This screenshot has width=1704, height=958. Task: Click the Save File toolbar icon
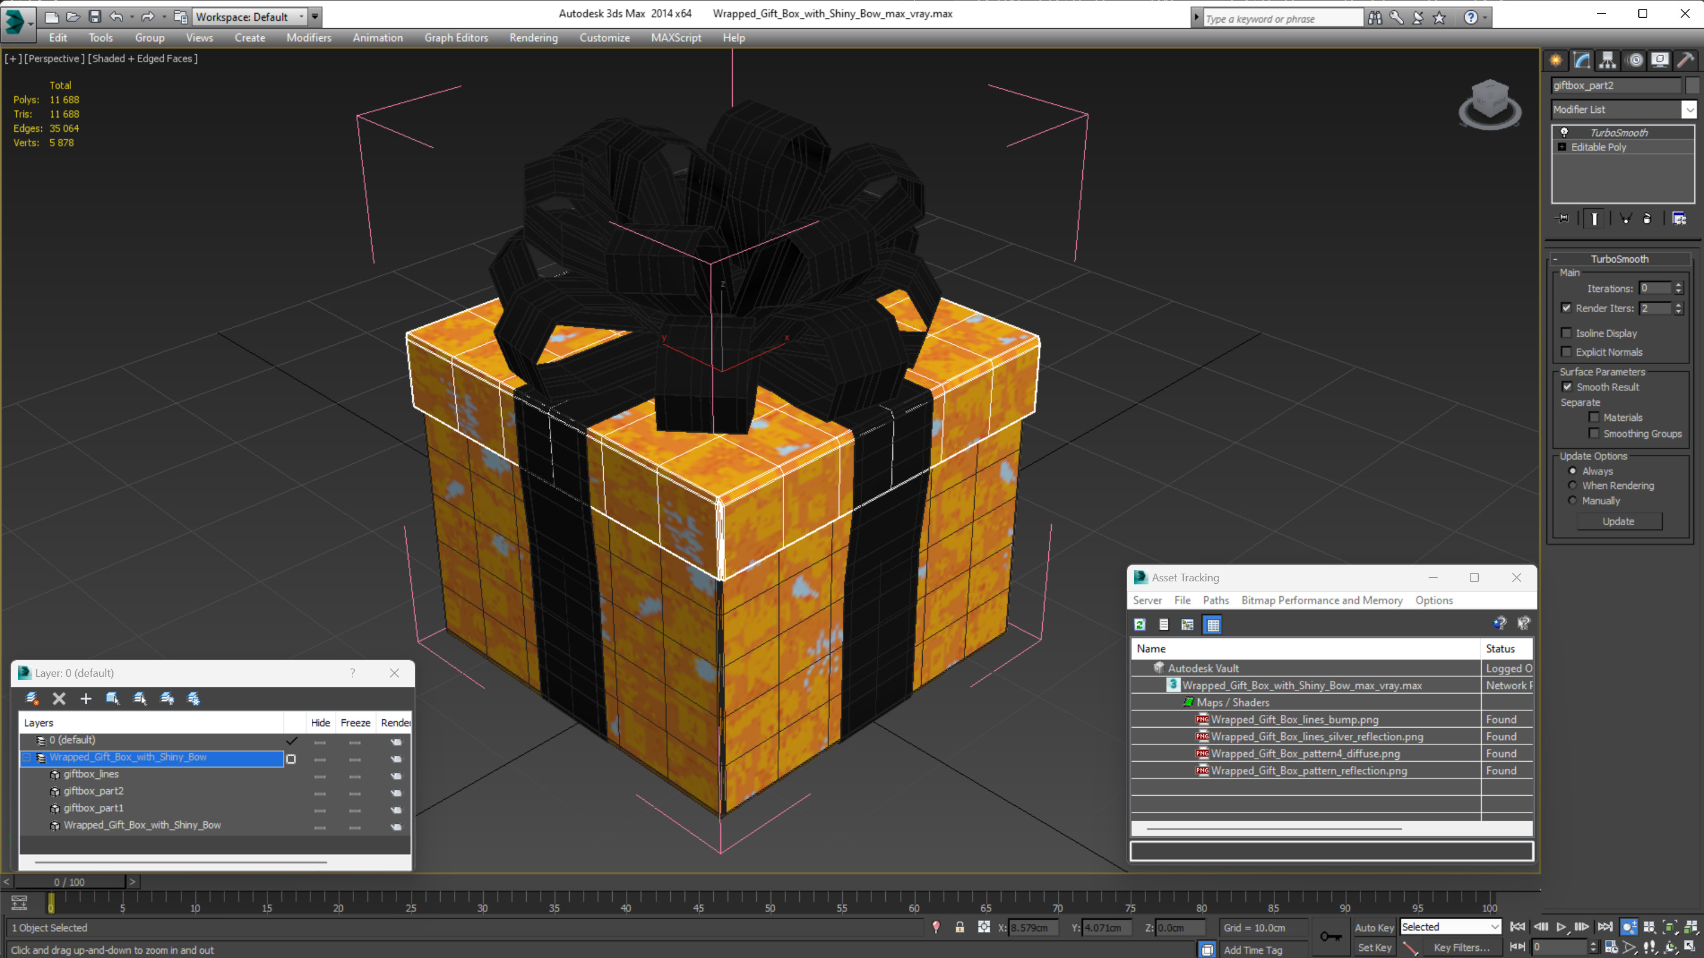click(94, 17)
